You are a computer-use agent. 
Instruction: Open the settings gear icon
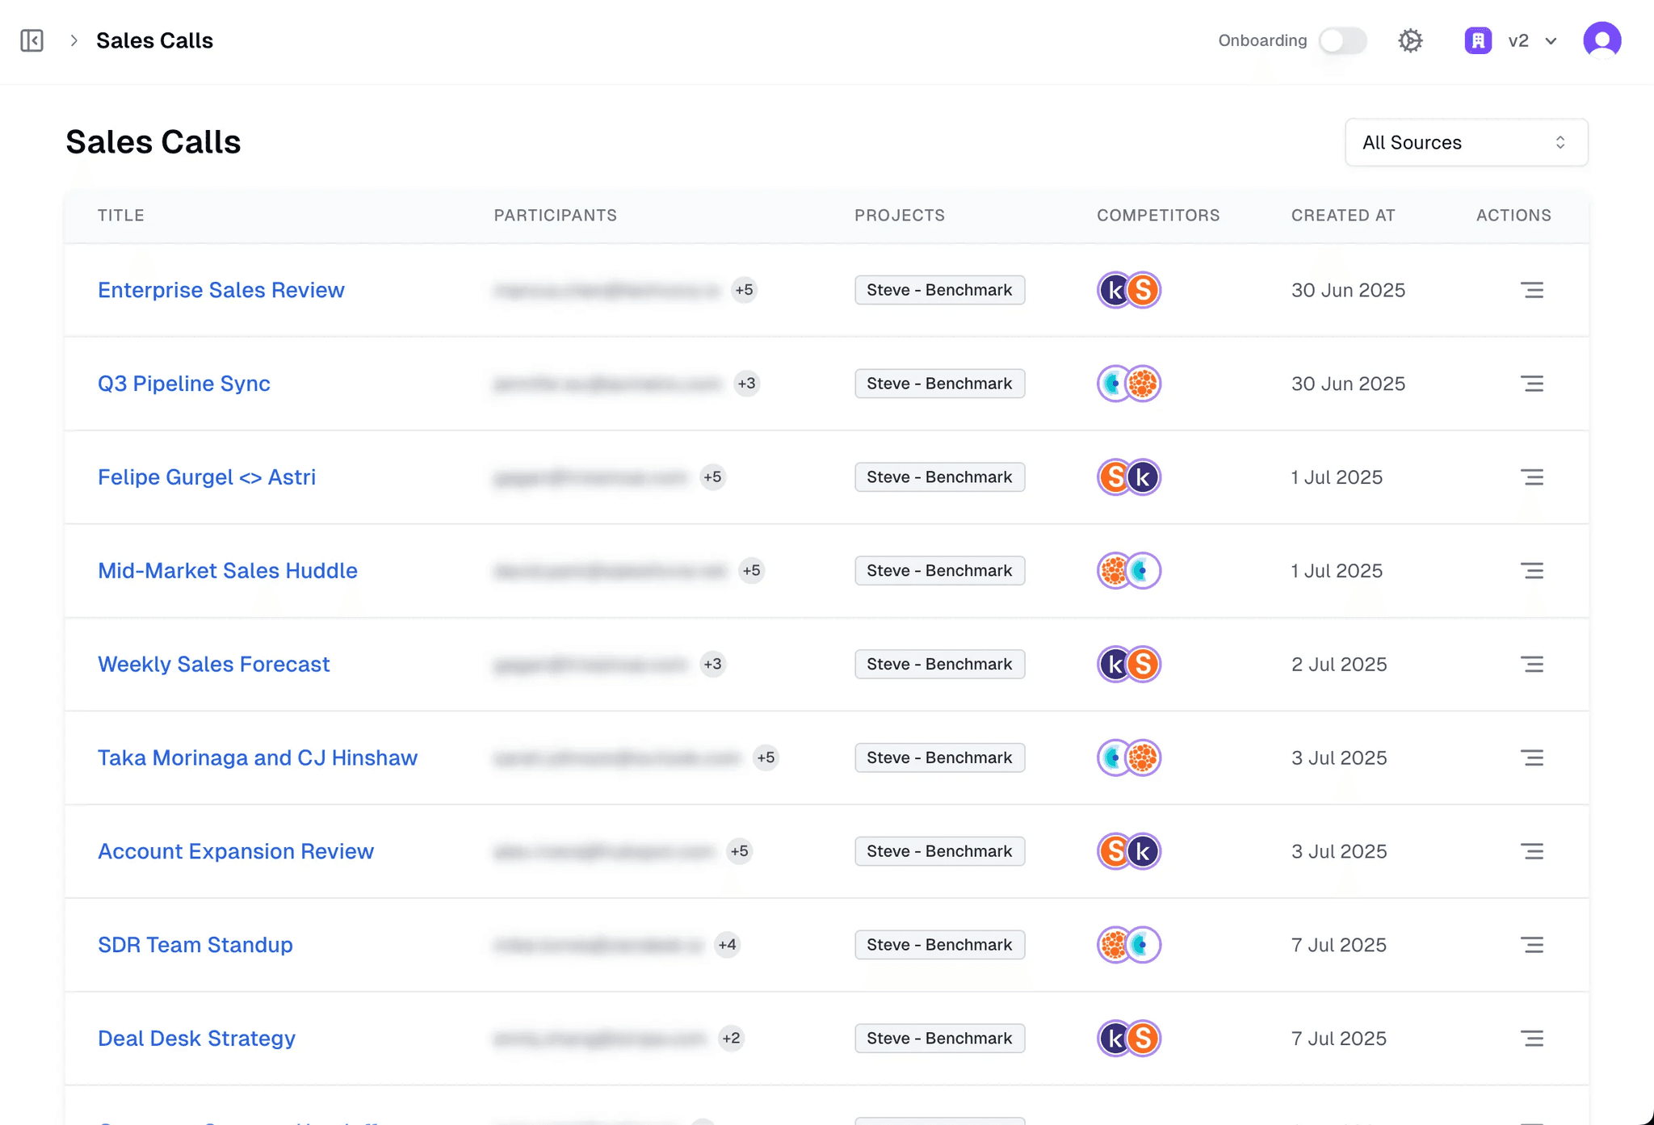[1410, 40]
